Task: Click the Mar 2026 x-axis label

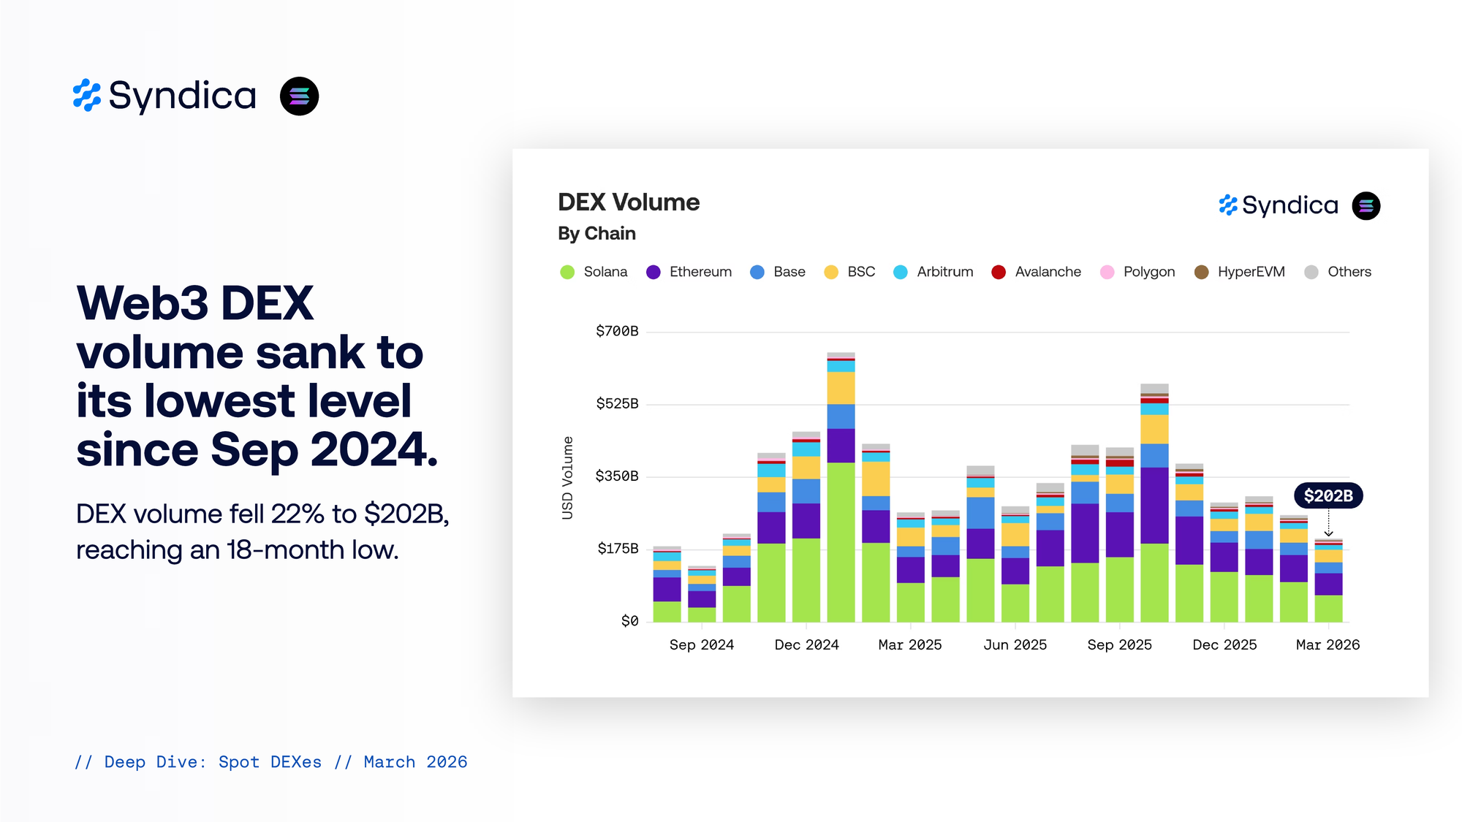Action: (x=1327, y=644)
